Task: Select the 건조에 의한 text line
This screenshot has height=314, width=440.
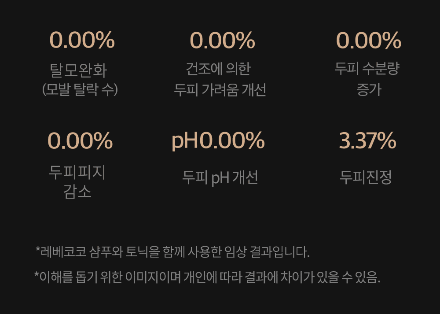Action: (x=218, y=69)
